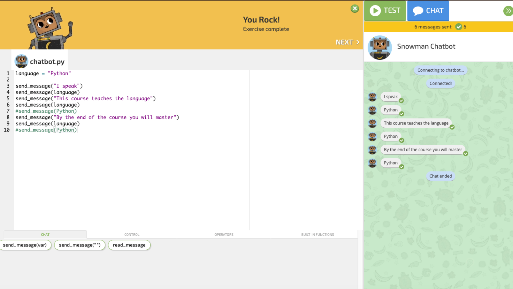Select the CHAT blocks tab
The height and width of the screenshot is (289, 513).
coord(45,234)
